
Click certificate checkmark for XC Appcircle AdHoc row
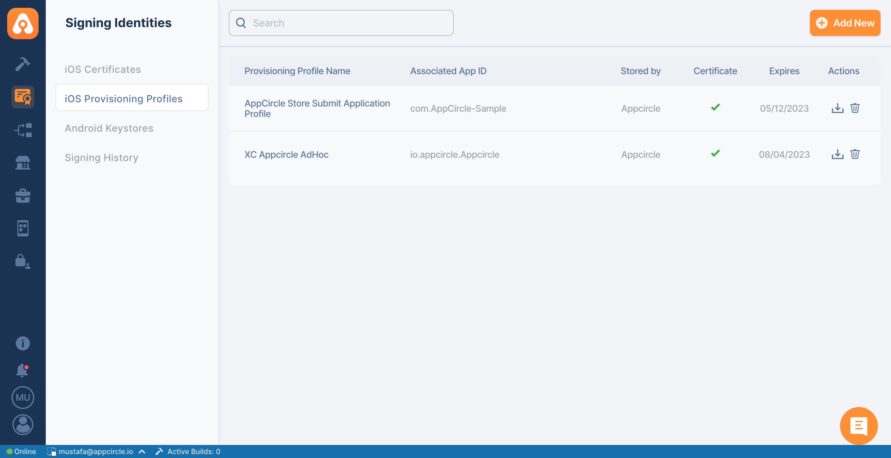(x=715, y=153)
